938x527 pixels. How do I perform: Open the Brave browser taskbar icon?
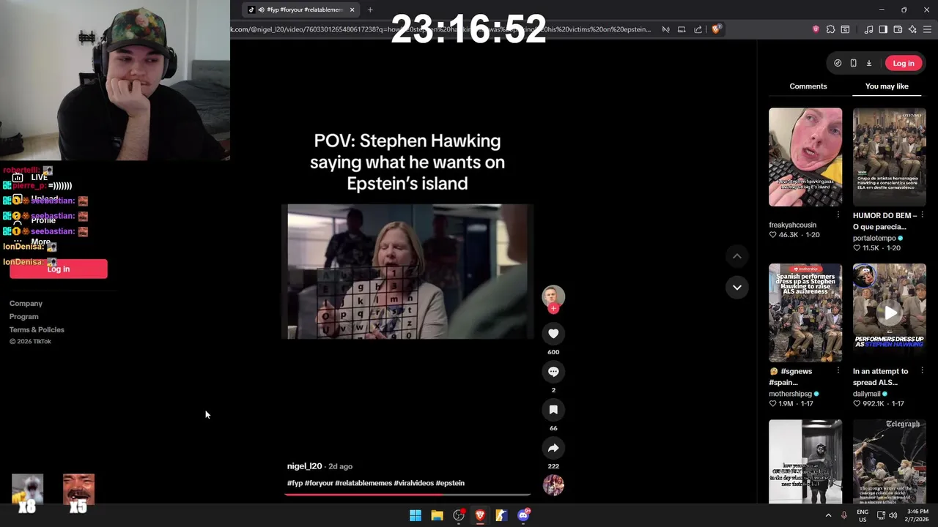point(480,515)
